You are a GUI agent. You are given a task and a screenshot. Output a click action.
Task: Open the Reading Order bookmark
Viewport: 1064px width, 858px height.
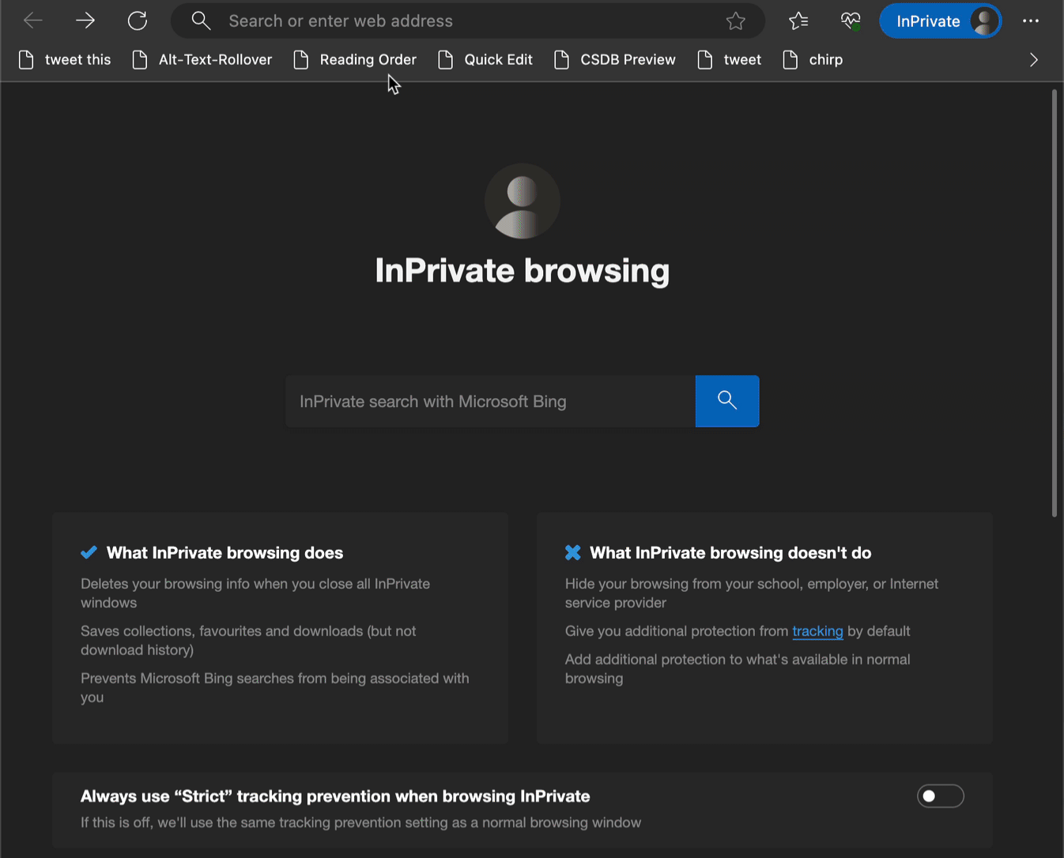pos(355,60)
